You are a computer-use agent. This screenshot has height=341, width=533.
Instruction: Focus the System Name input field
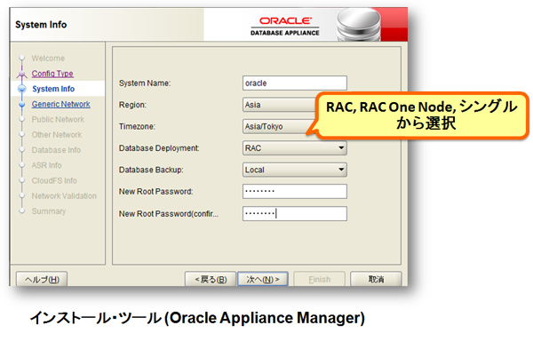[295, 83]
